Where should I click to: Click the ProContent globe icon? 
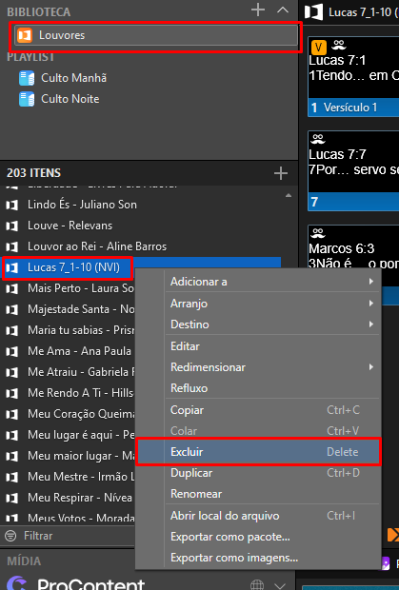point(257,584)
